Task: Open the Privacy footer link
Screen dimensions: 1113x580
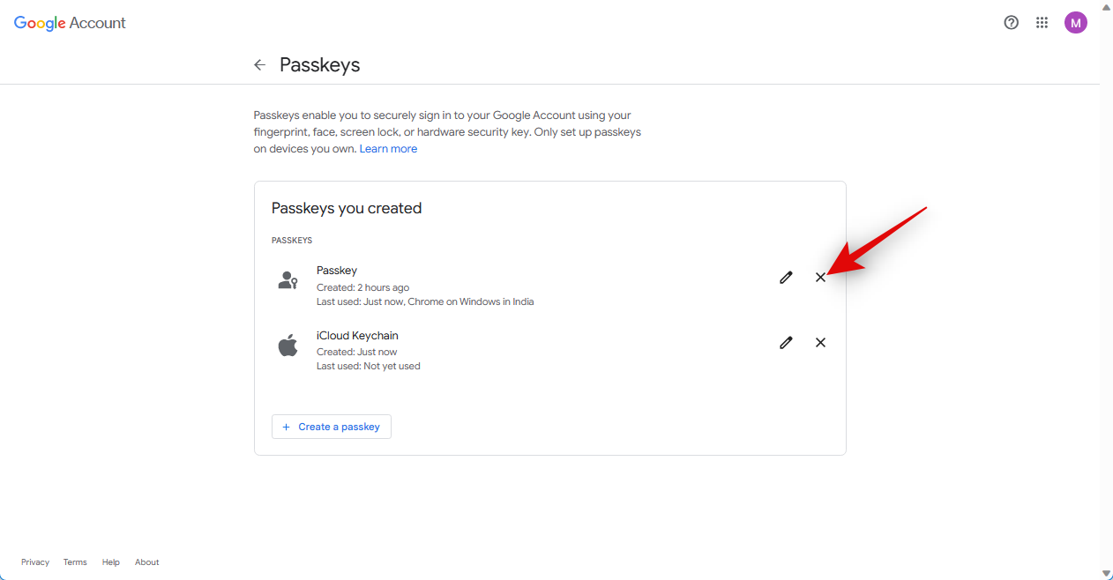Action: point(35,562)
